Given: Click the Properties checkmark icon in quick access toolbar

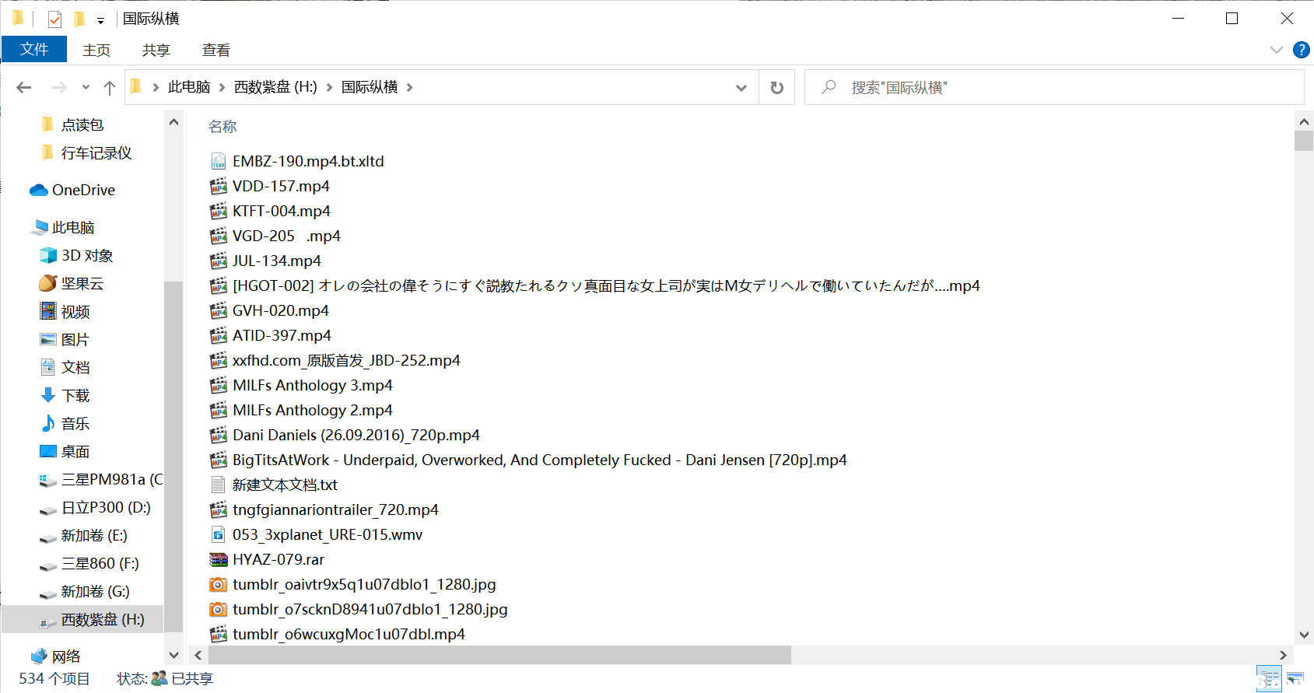Looking at the screenshot, I should (x=54, y=19).
